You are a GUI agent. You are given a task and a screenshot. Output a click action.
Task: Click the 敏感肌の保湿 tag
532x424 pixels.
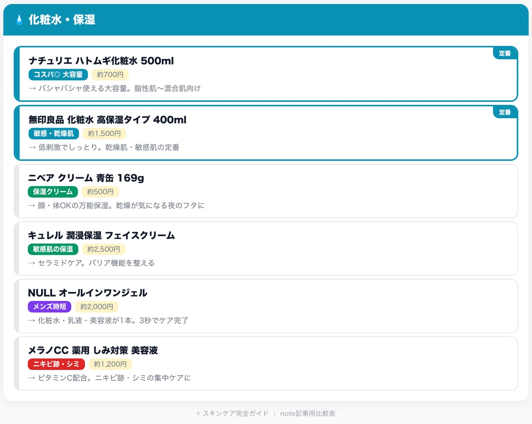point(53,249)
